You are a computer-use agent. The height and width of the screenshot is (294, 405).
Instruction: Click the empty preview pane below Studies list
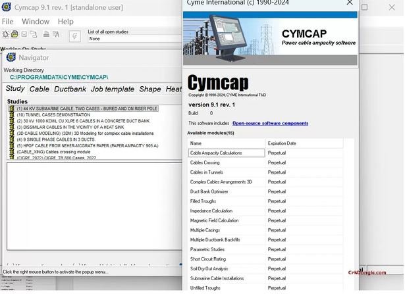tap(95, 207)
